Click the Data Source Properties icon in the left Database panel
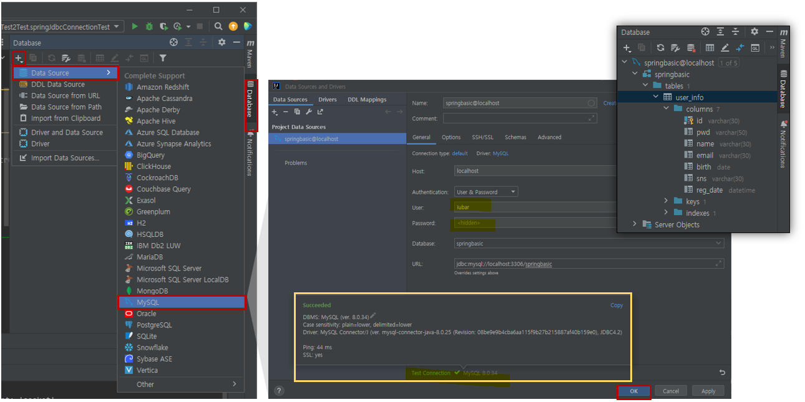Screen dimensions: 805x402 (x=66, y=58)
